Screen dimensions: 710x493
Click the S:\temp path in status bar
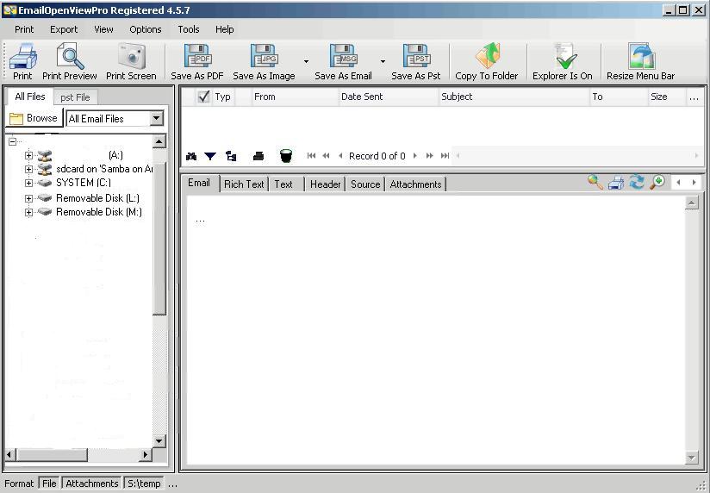pos(144,484)
